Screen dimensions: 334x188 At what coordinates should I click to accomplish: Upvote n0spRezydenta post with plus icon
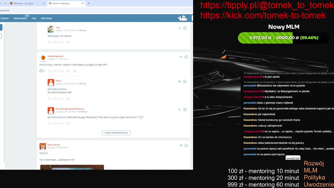coord(186,57)
